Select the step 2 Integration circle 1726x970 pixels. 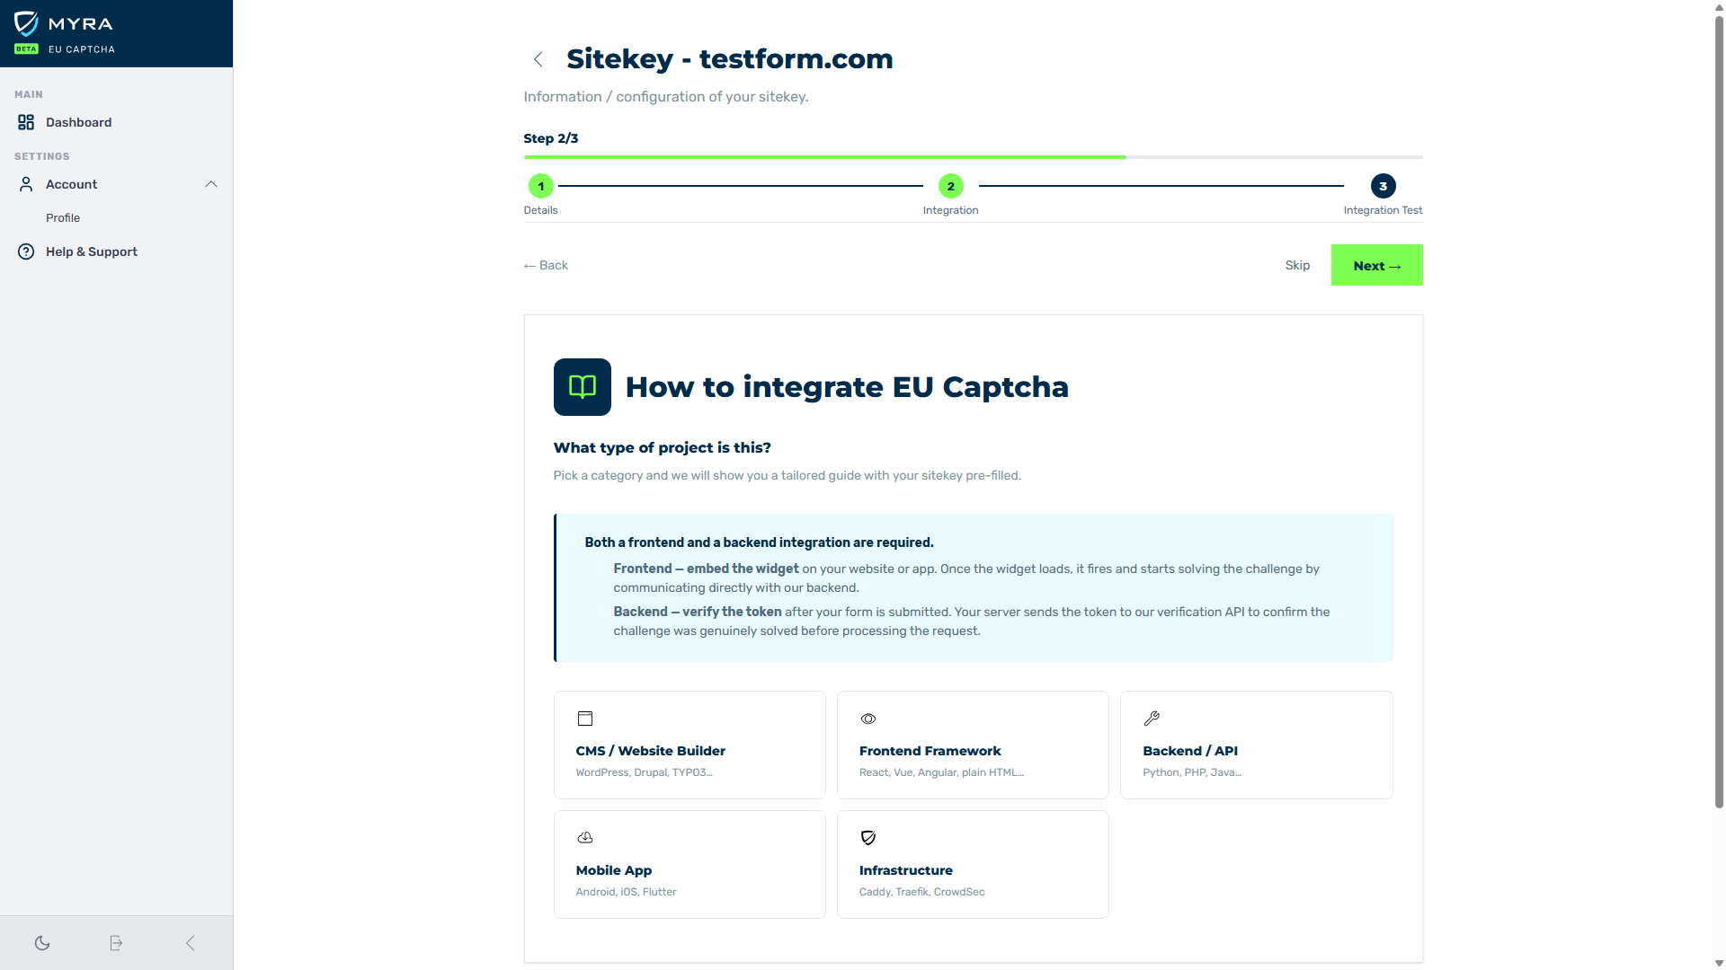coord(950,186)
